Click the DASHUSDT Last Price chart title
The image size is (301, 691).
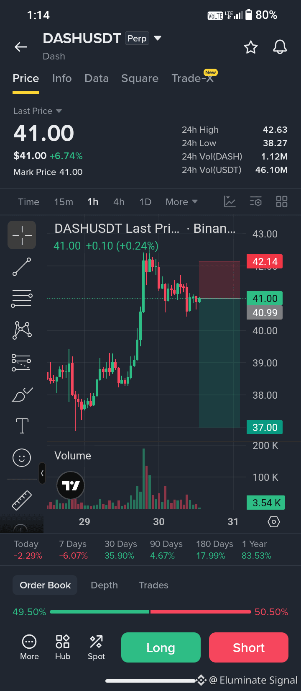point(145,229)
